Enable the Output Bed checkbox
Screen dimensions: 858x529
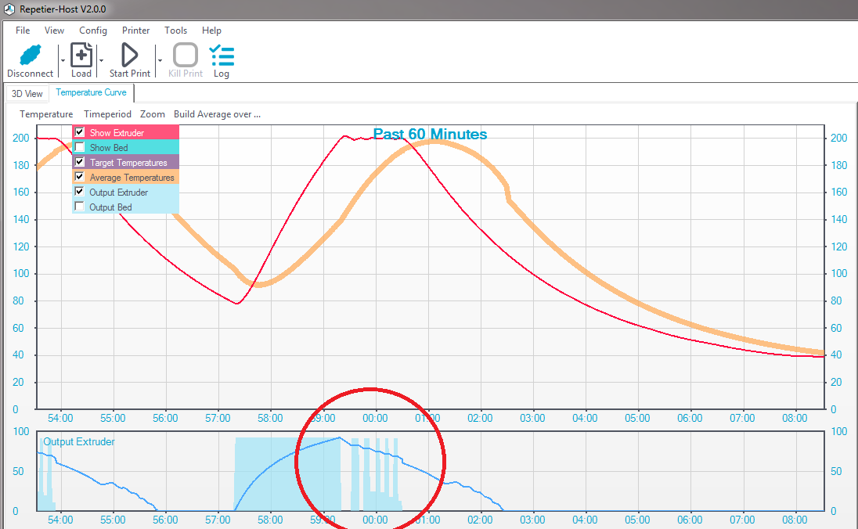(79, 207)
